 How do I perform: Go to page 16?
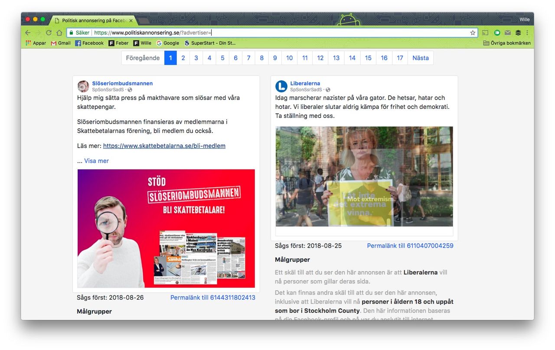click(384, 58)
